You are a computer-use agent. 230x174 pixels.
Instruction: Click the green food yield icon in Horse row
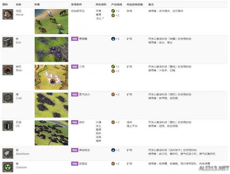(113, 11)
